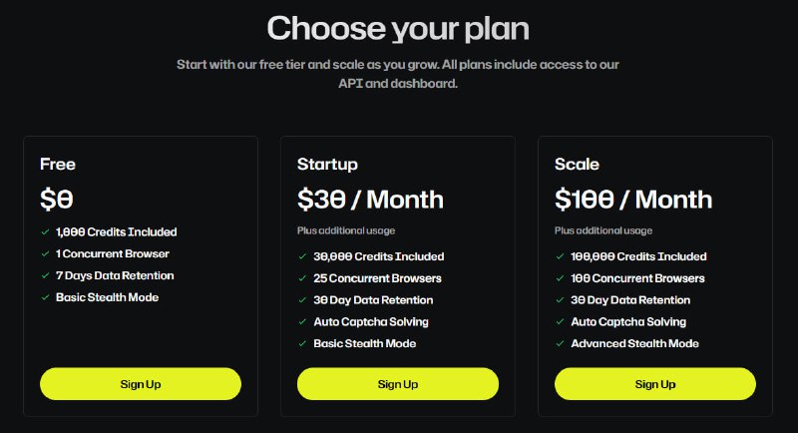The height and width of the screenshot is (433, 798).
Task: Click the $30 / Month price
Action: tap(370, 199)
